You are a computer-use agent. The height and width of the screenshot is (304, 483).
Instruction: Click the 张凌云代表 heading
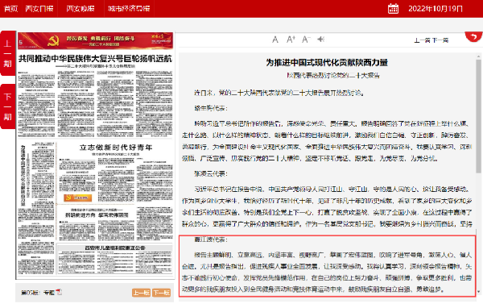[211, 173]
